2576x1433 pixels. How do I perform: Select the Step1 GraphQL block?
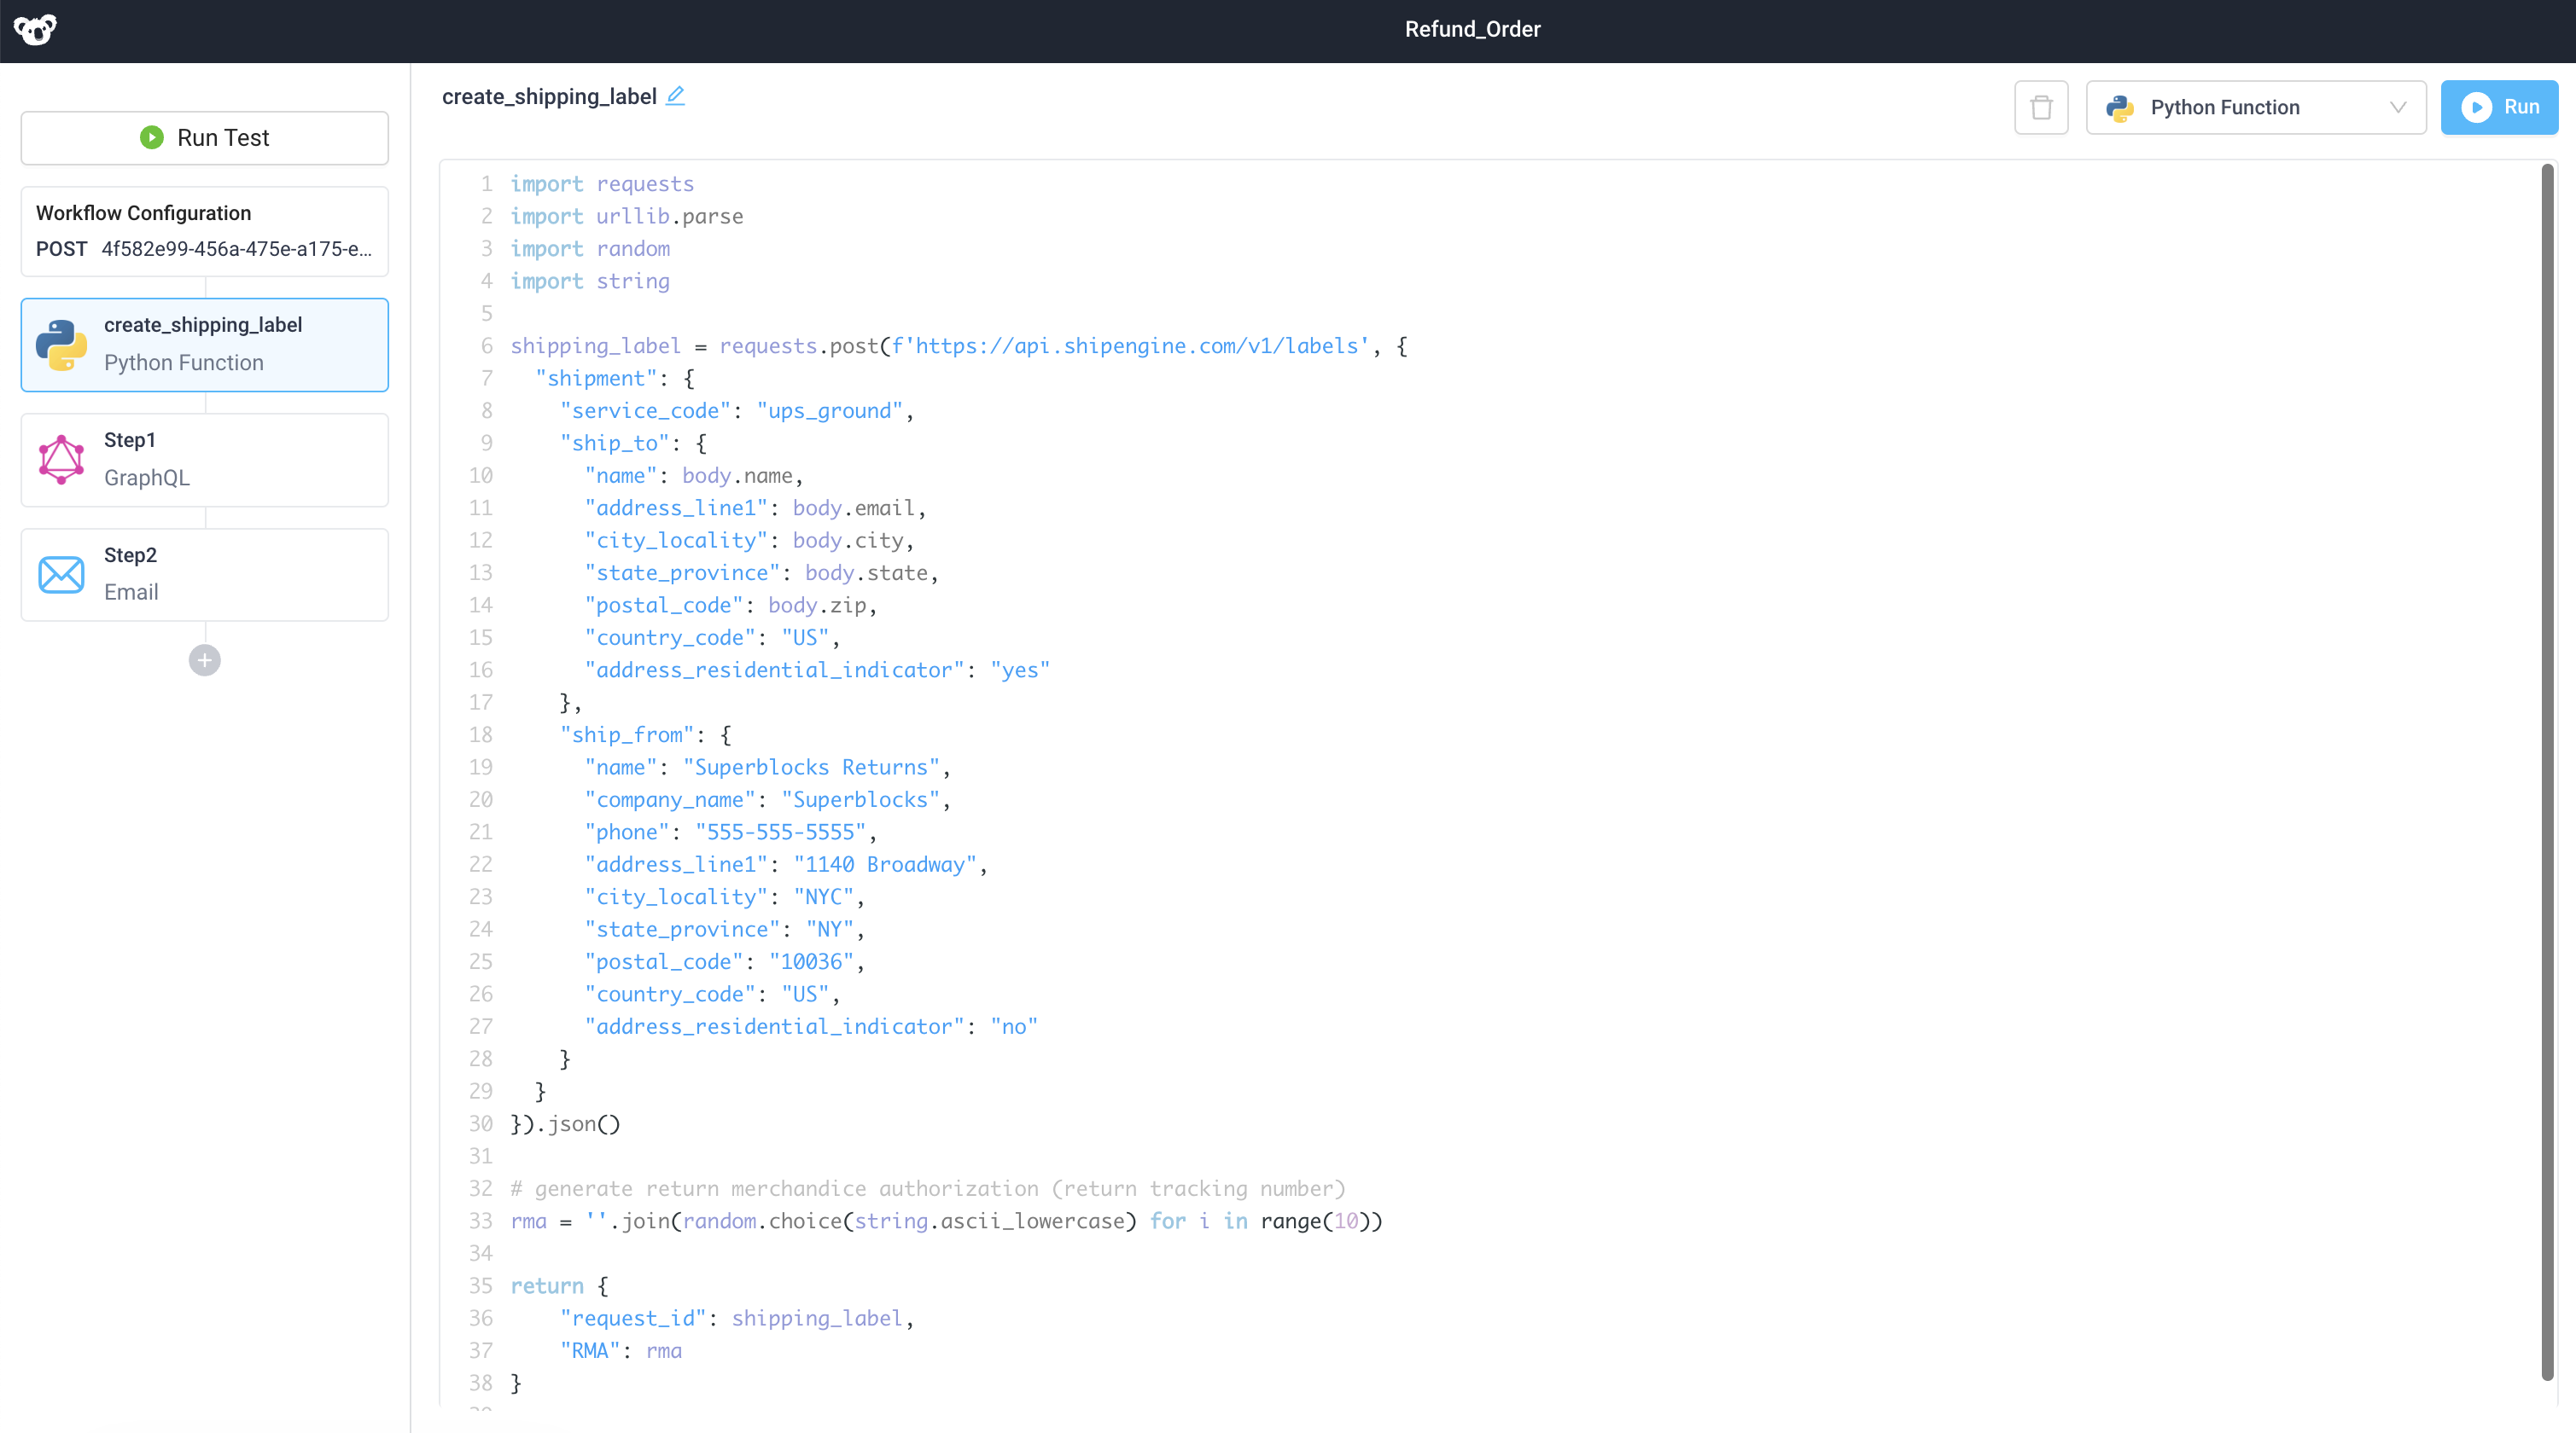[x=204, y=459]
